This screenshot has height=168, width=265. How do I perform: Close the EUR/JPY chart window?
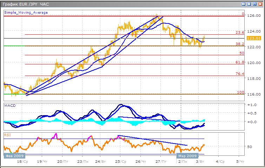click(x=260, y=4)
